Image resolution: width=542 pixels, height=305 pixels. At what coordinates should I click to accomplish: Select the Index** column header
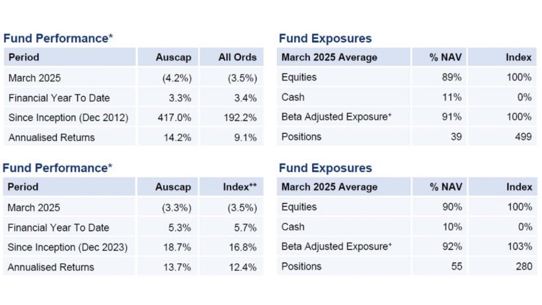click(x=239, y=187)
